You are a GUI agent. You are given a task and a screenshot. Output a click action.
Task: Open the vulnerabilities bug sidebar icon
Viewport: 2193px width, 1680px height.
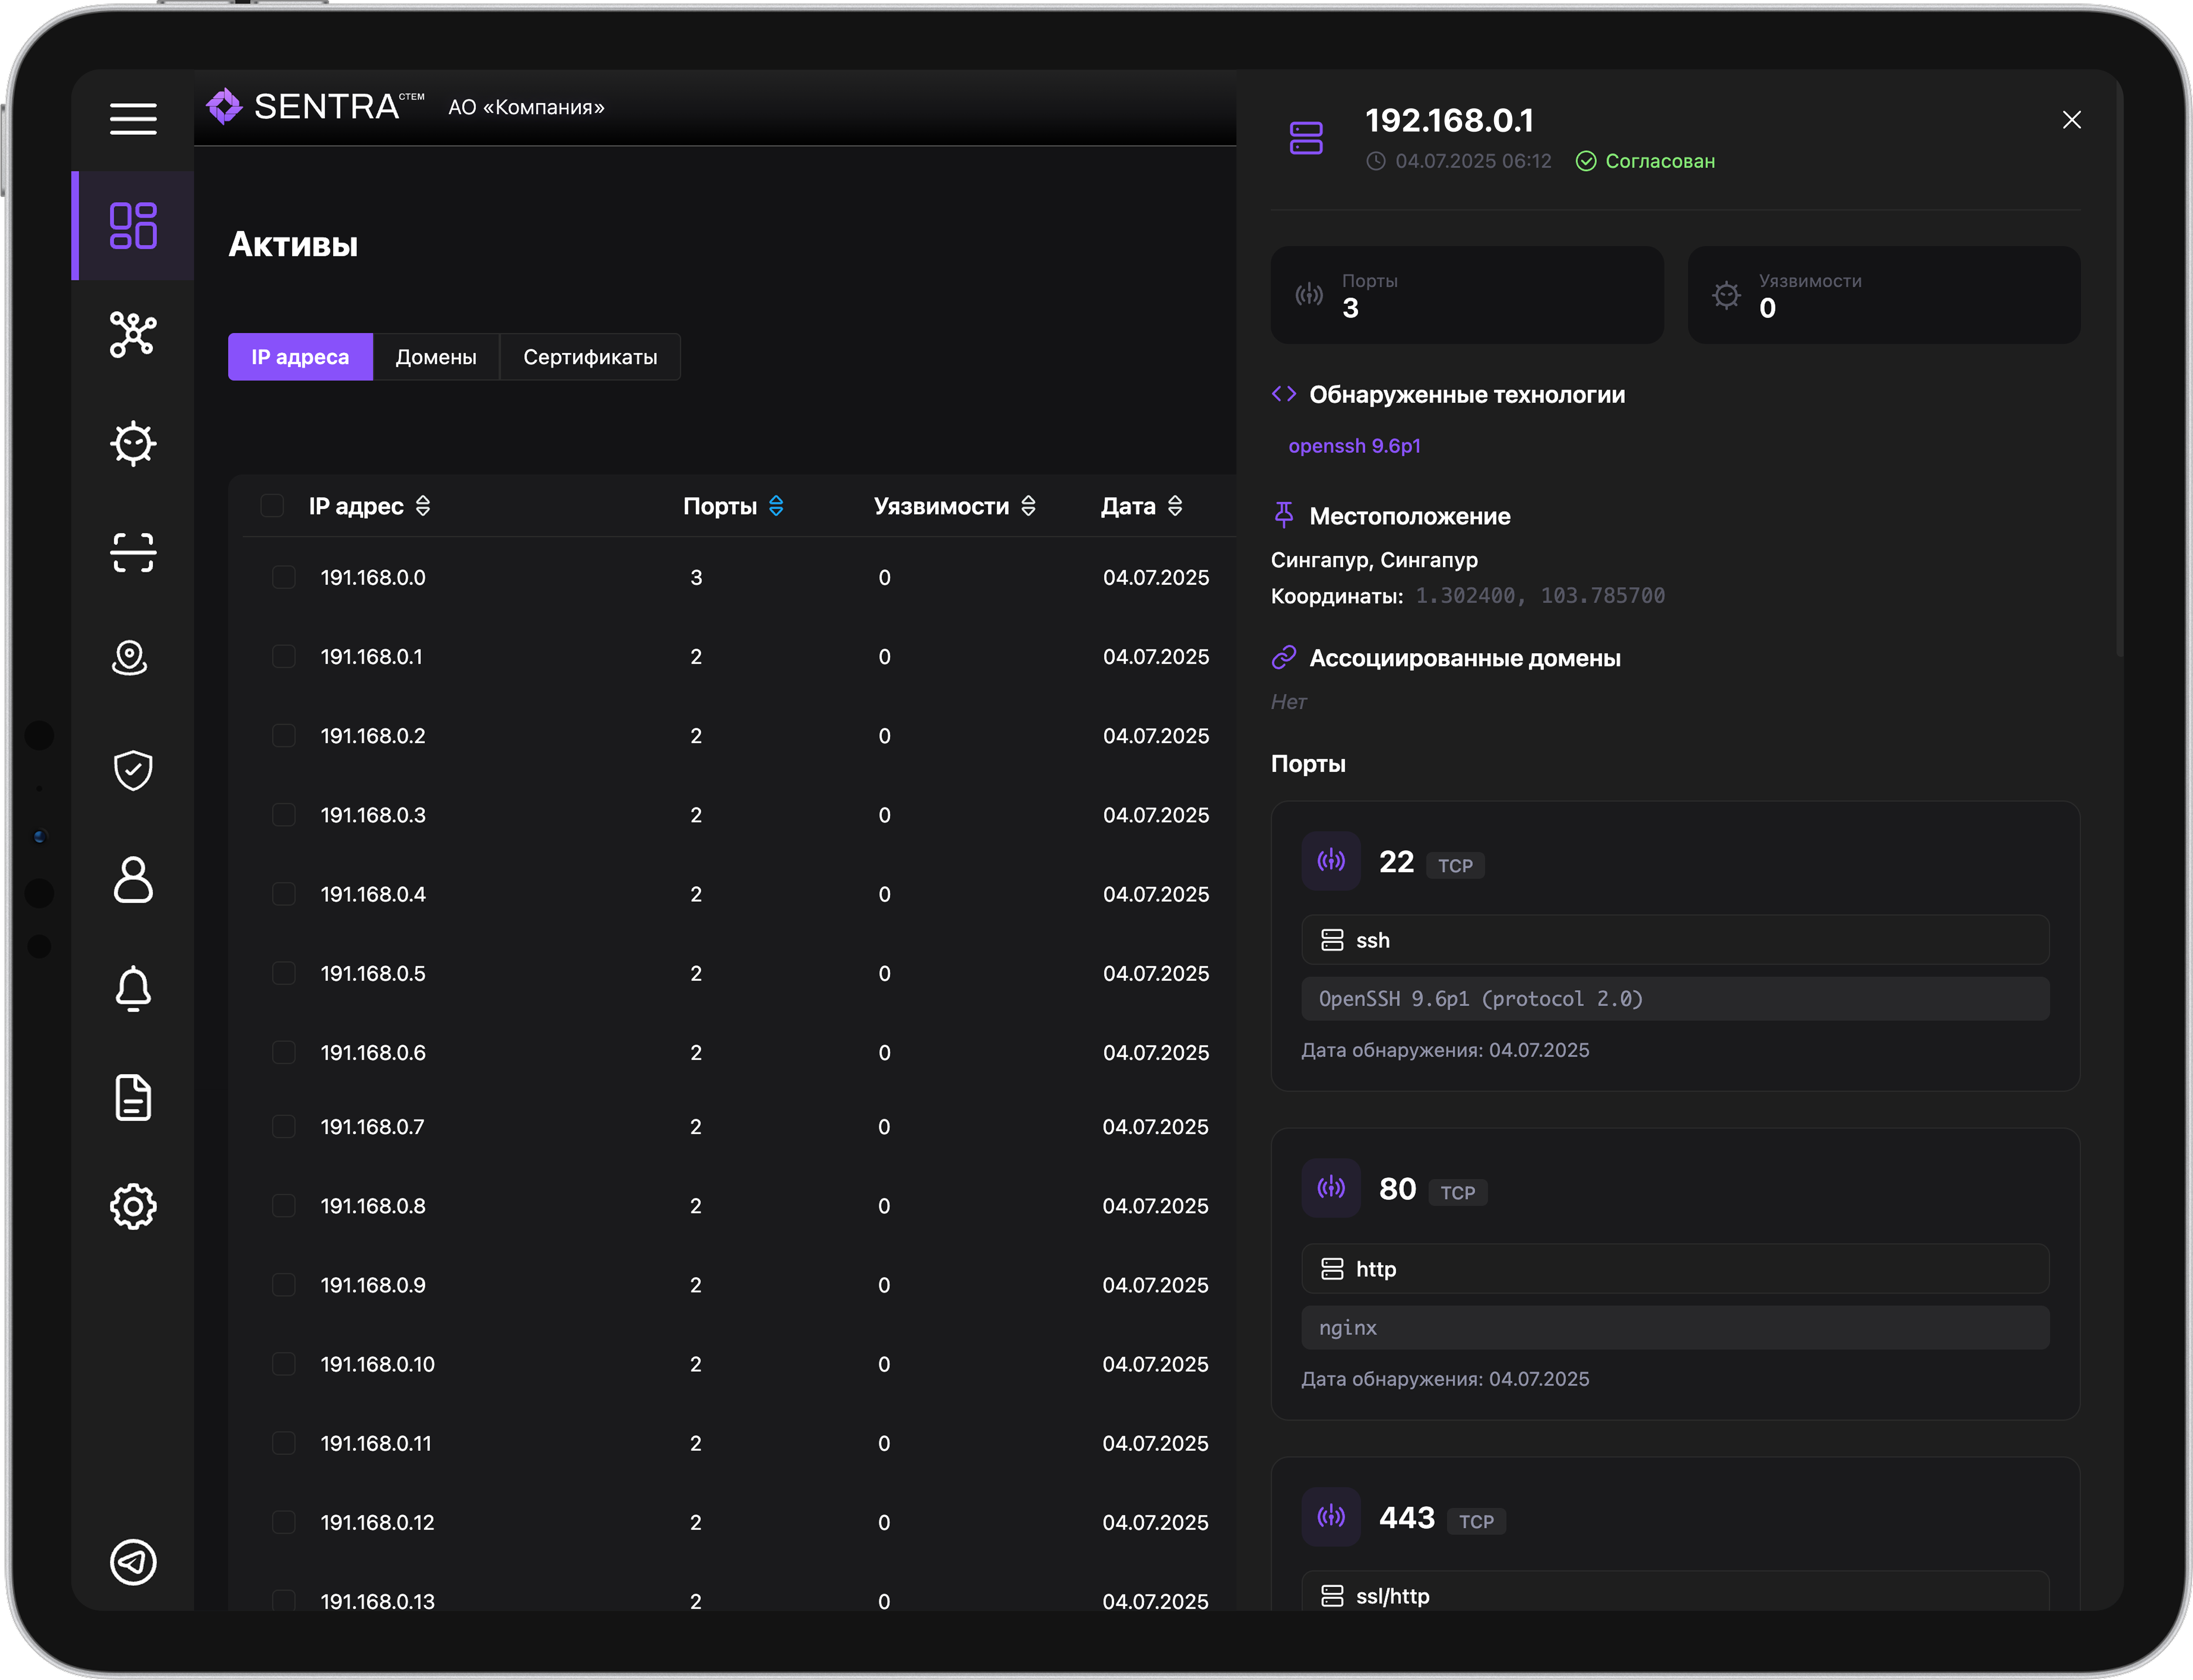point(133,443)
